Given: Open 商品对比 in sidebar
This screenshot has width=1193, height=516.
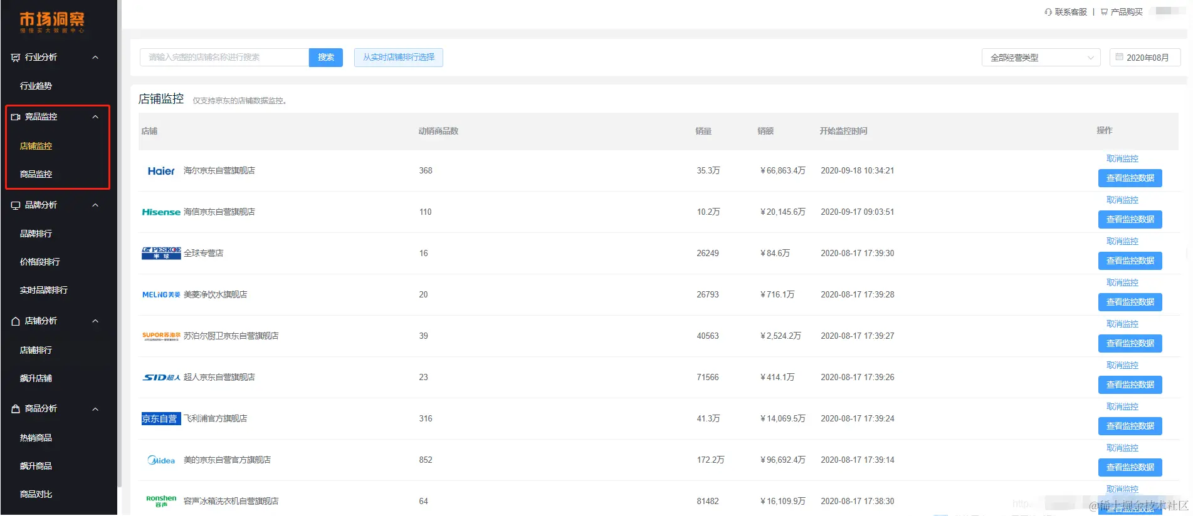Looking at the screenshot, I should click(36, 495).
